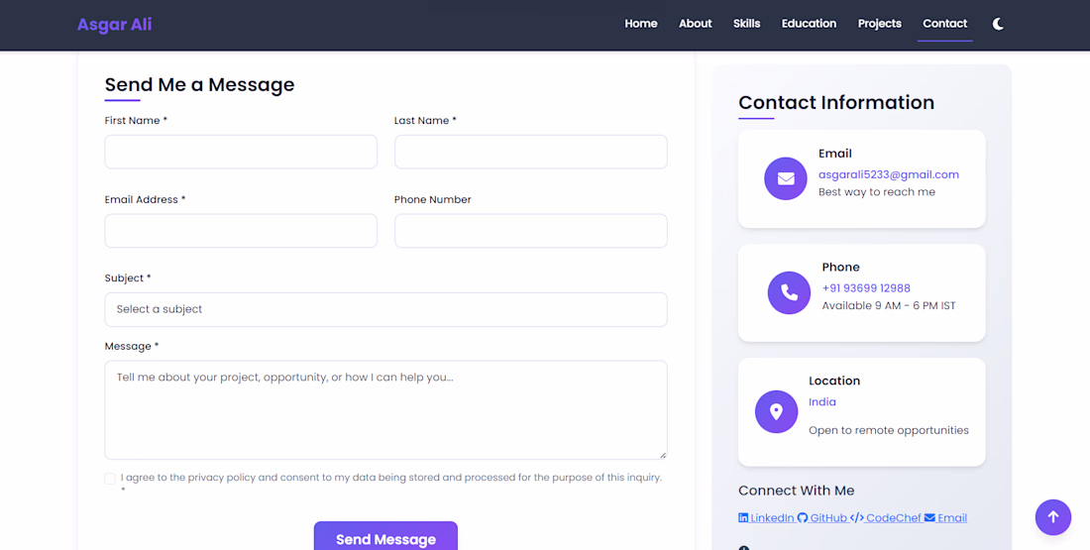The width and height of the screenshot is (1090, 550).
Task: Open the About section from navbar
Action: [x=696, y=24]
